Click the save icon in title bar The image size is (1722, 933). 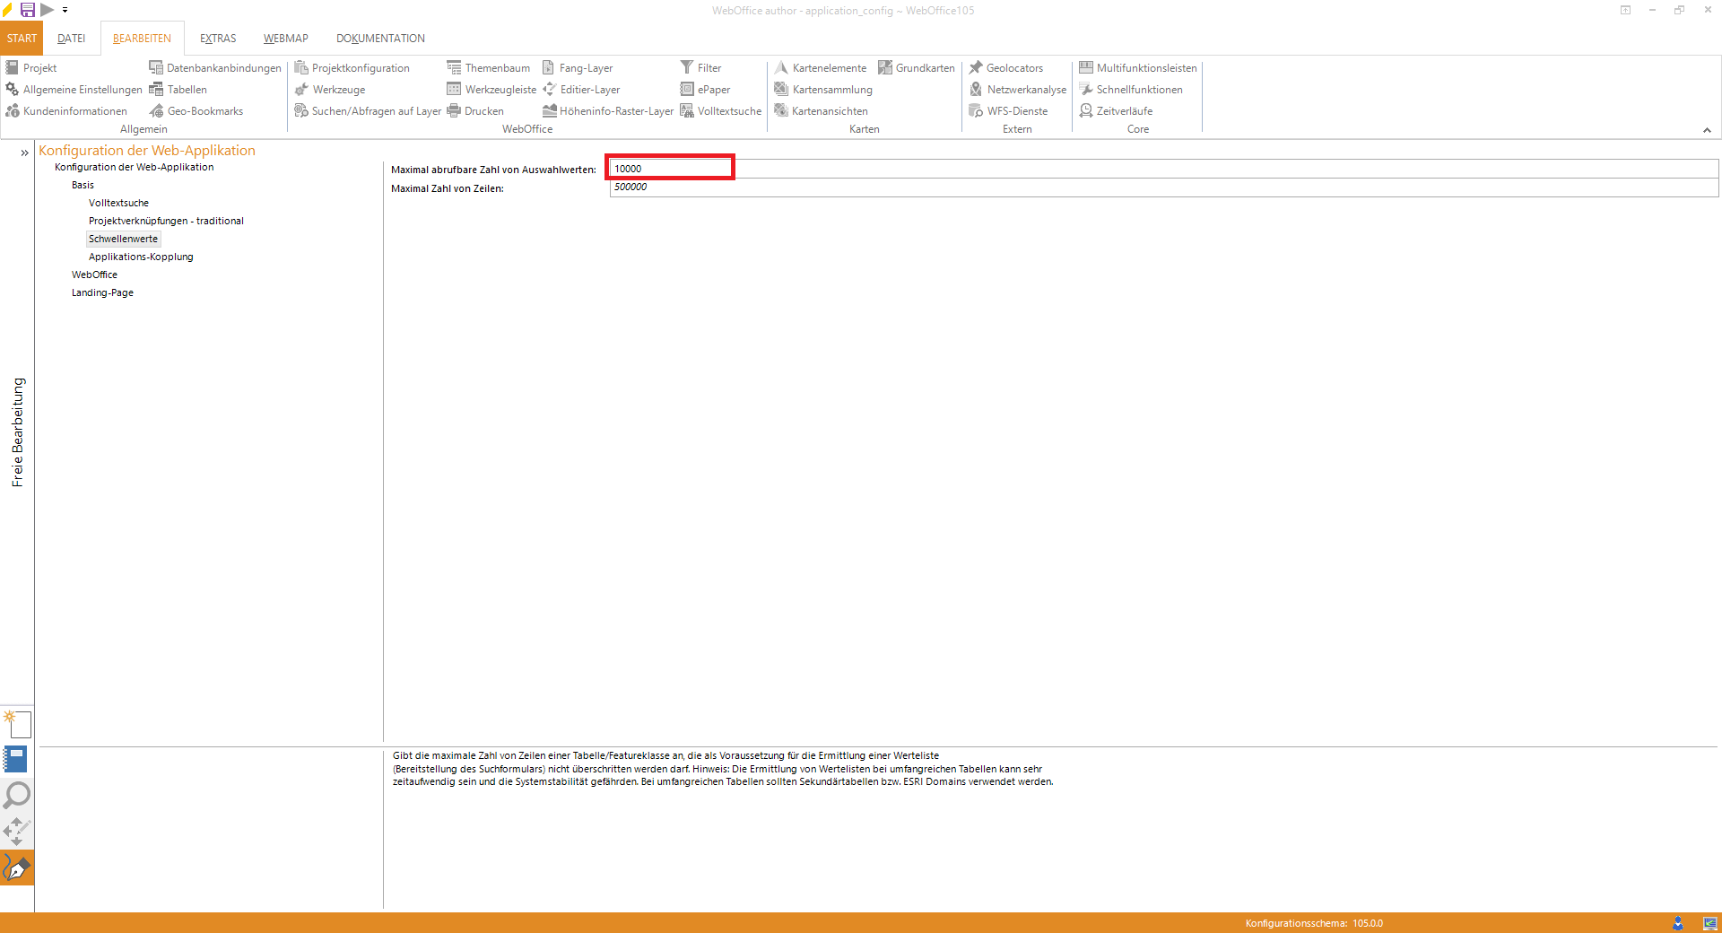28,10
